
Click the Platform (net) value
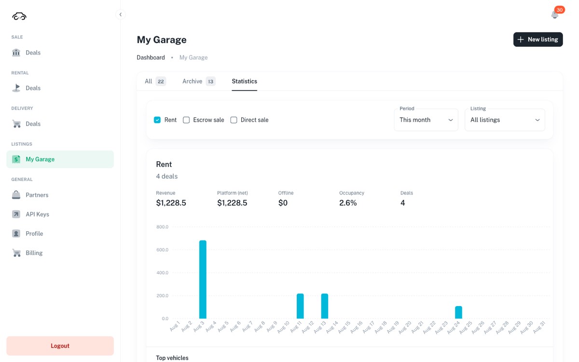[x=232, y=203]
